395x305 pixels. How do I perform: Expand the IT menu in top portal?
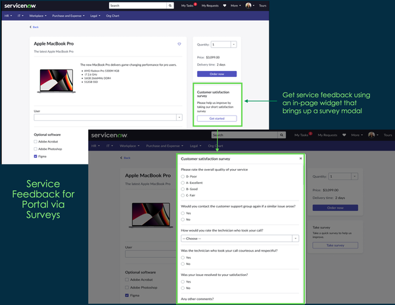(x=20, y=16)
